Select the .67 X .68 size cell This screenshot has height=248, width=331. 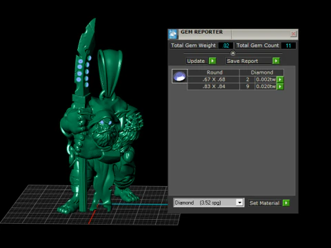click(x=214, y=79)
